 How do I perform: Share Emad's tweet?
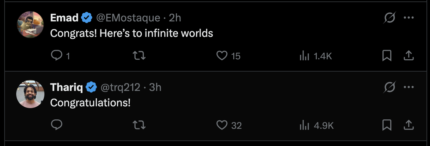click(408, 55)
